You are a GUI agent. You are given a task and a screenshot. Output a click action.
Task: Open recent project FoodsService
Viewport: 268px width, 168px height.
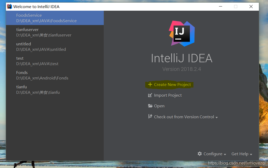point(55,18)
